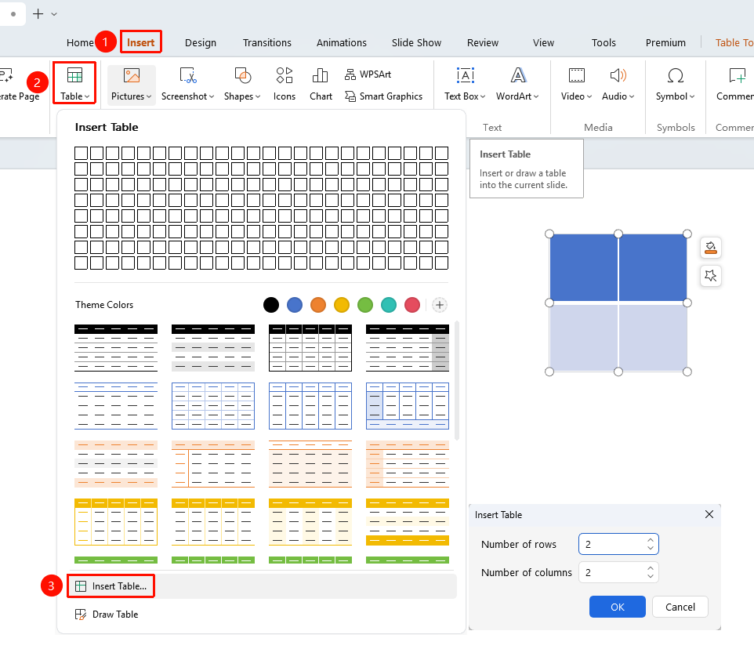
Task: Select the black theme color
Action: [271, 305]
